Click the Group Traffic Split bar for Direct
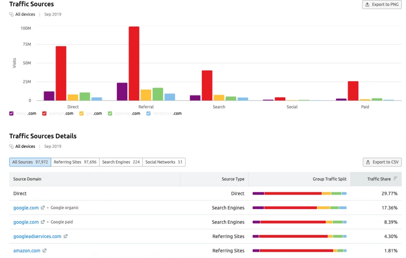 coord(299,194)
